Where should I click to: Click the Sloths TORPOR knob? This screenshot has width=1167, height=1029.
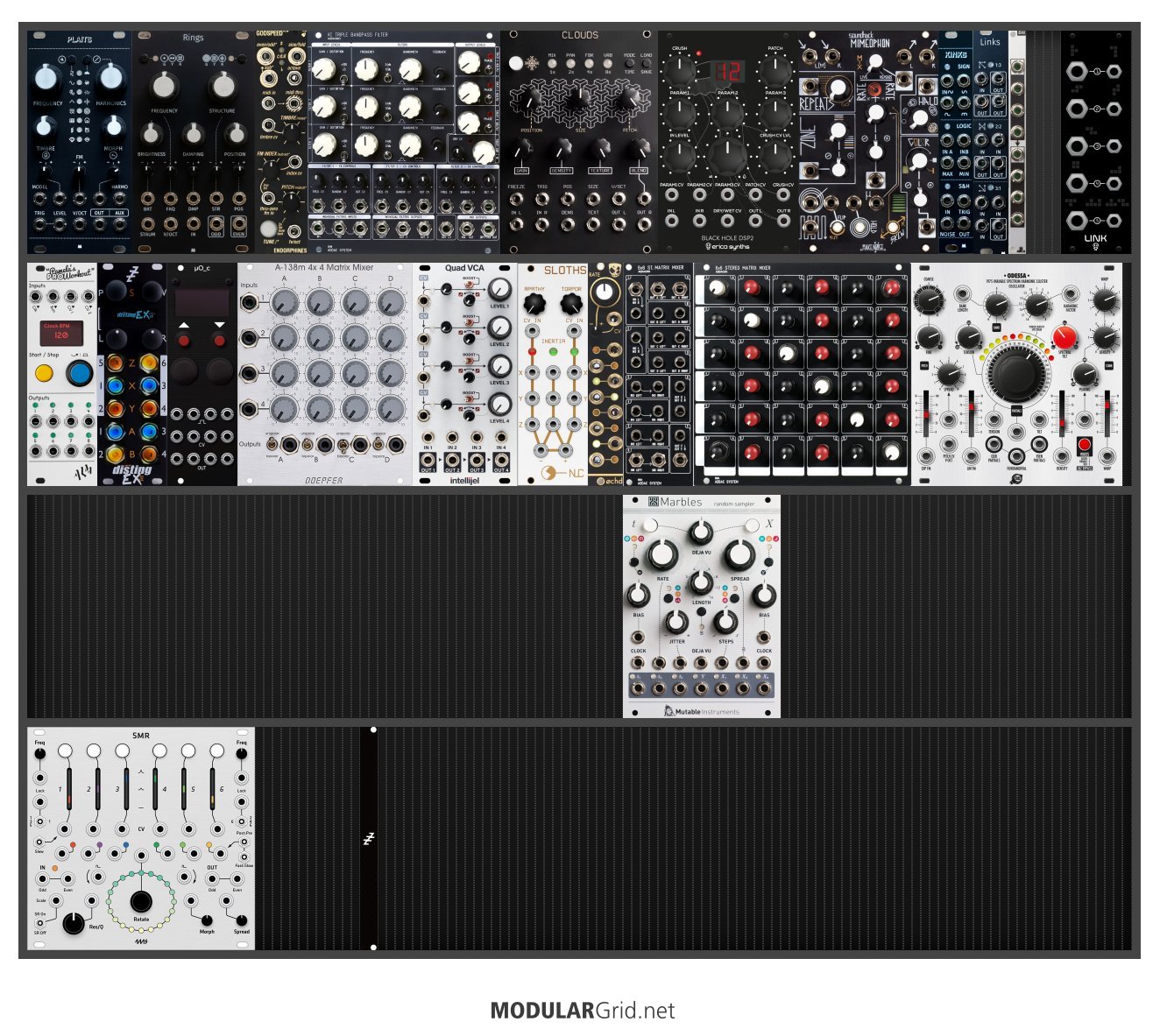click(571, 305)
